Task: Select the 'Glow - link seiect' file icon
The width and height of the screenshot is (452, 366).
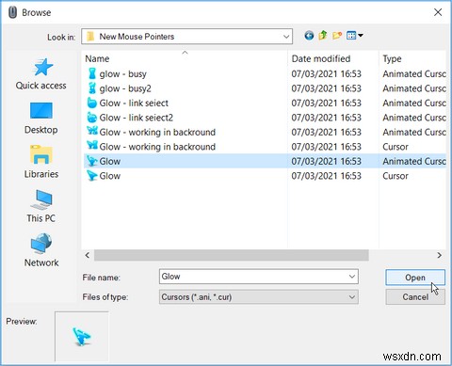Action: 92,103
